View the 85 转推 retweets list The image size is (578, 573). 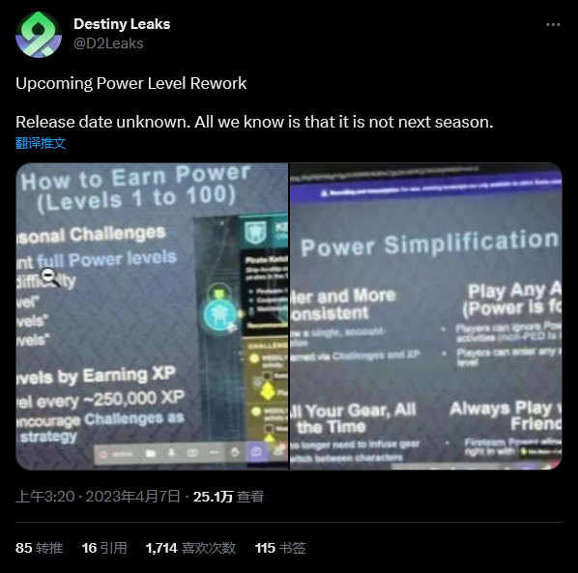[39, 548]
